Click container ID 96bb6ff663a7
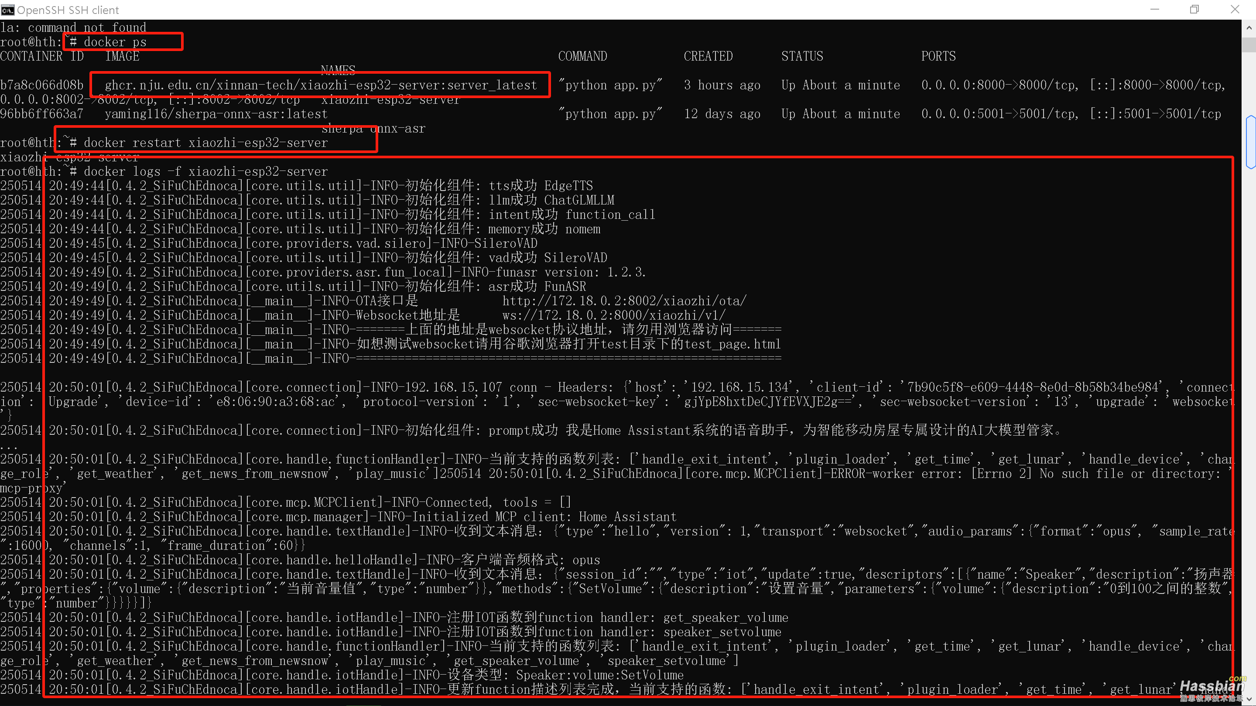This screenshot has height=706, width=1256. pyautogui.click(x=42, y=114)
